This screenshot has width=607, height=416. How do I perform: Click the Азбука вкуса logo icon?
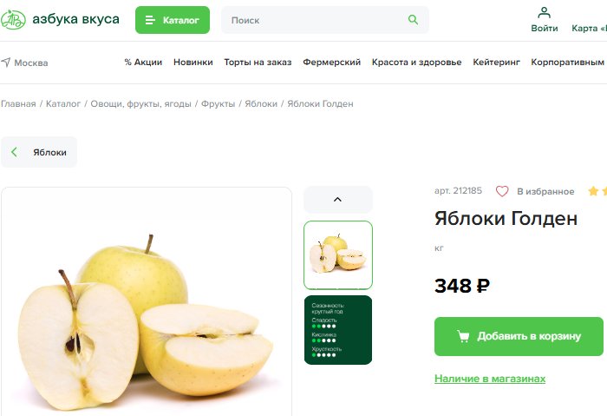pyautogui.click(x=13, y=19)
